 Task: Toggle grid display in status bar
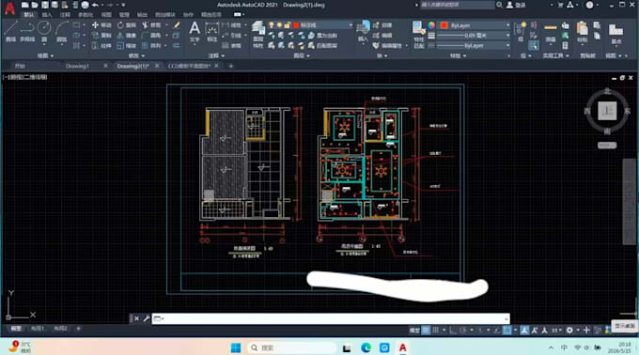(426, 331)
